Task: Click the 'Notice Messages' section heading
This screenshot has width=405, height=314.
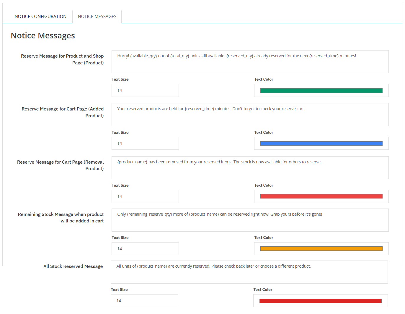Action: (43, 36)
